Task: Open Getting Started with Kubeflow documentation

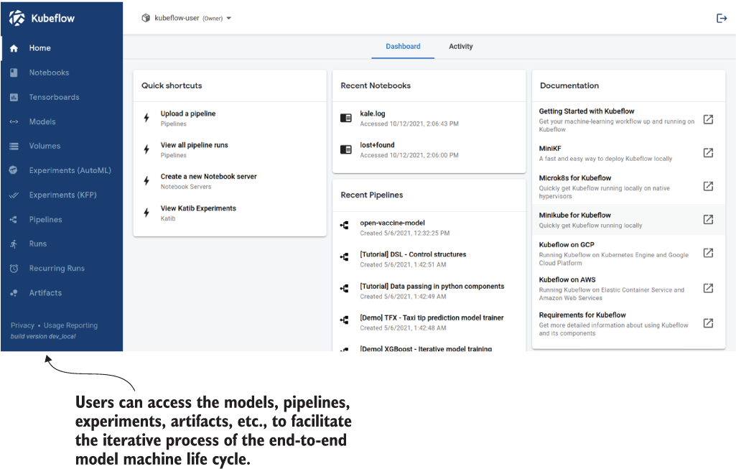Action: tap(628, 120)
